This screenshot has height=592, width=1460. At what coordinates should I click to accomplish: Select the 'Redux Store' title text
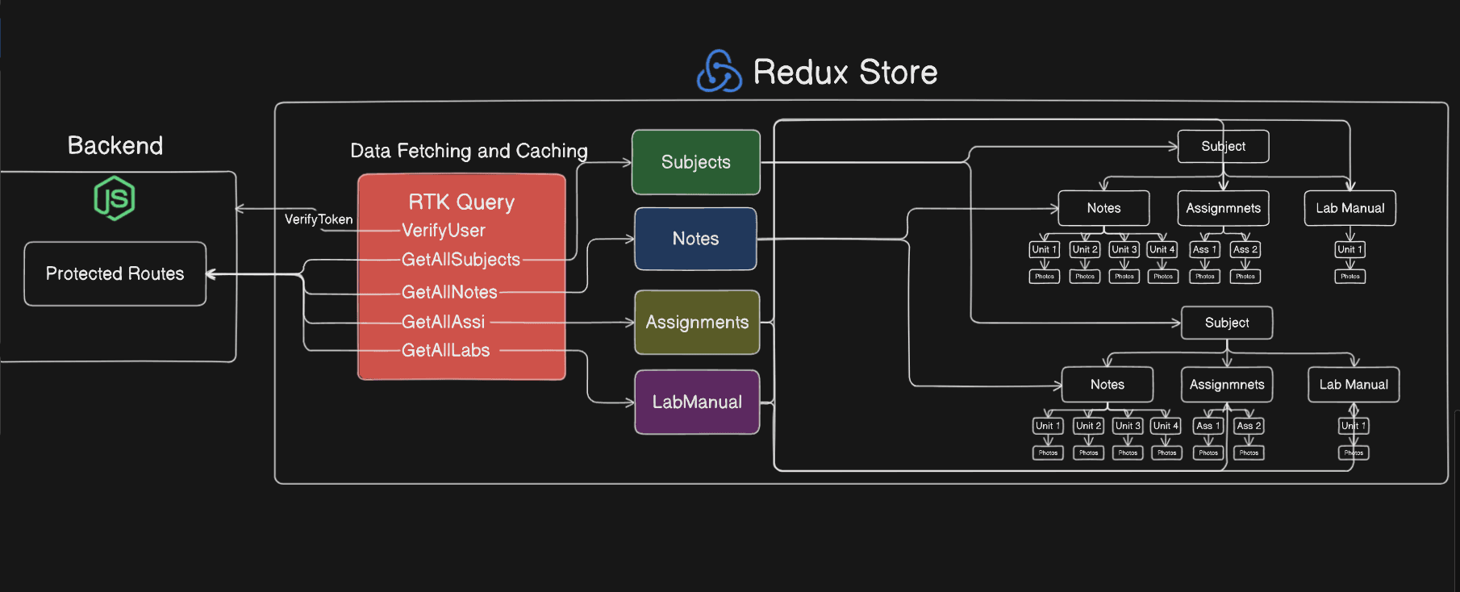(845, 72)
